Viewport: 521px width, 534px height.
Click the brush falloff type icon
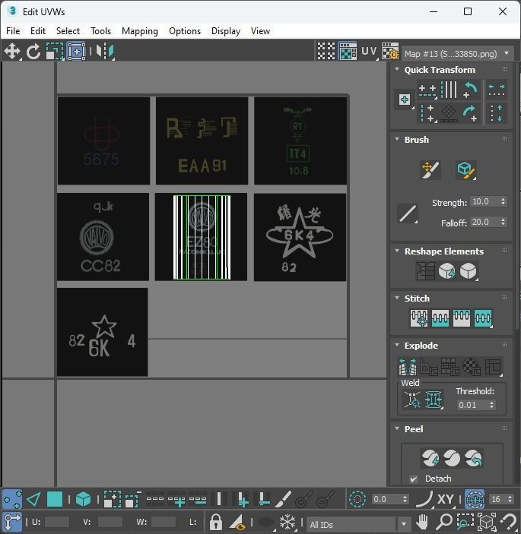click(x=408, y=213)
